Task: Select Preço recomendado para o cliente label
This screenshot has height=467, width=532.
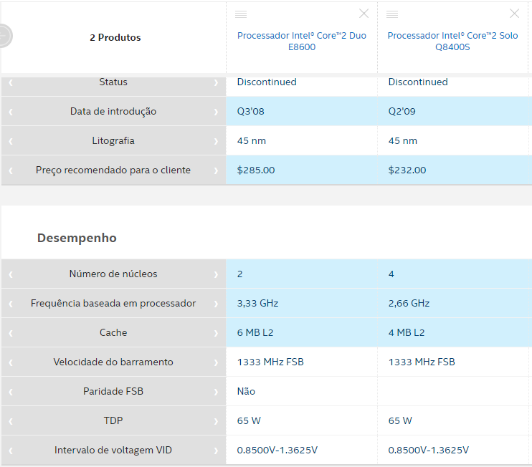Action: tap(113, 170)
